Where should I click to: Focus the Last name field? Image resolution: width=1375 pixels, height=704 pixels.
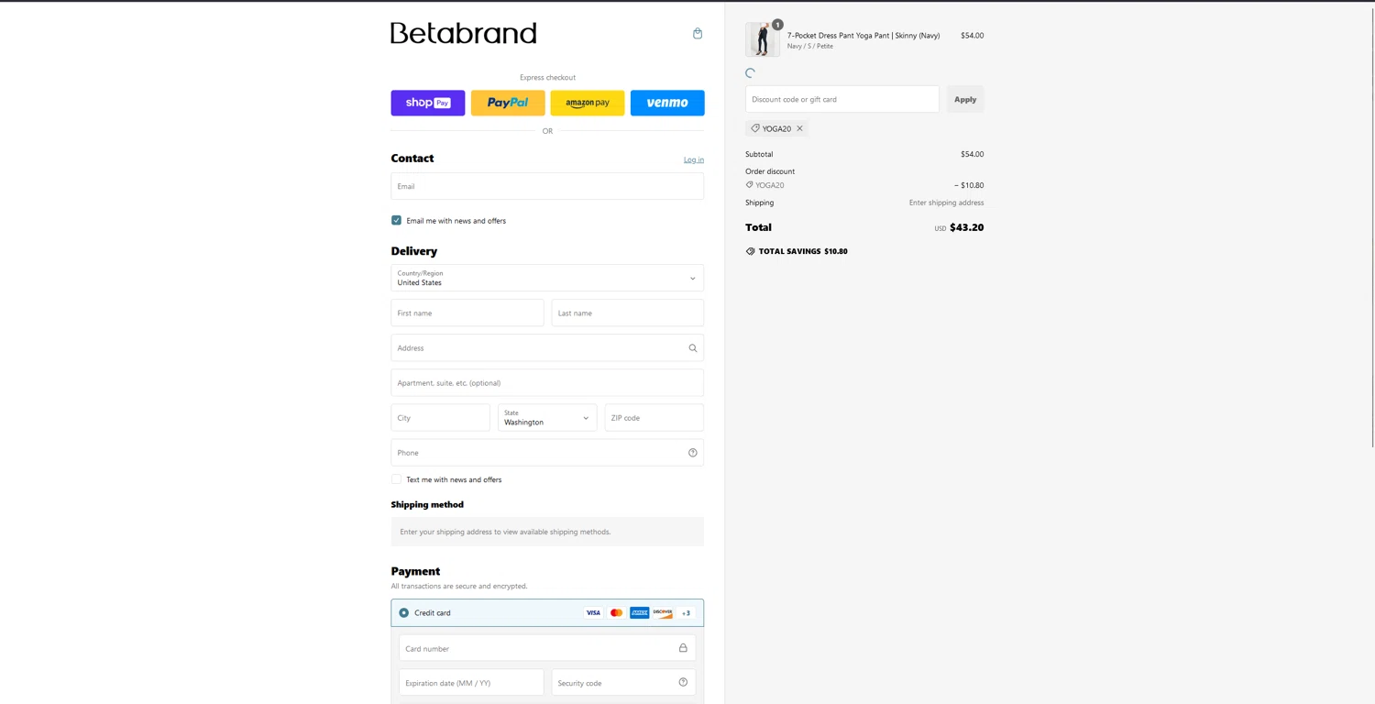point(628,313)
